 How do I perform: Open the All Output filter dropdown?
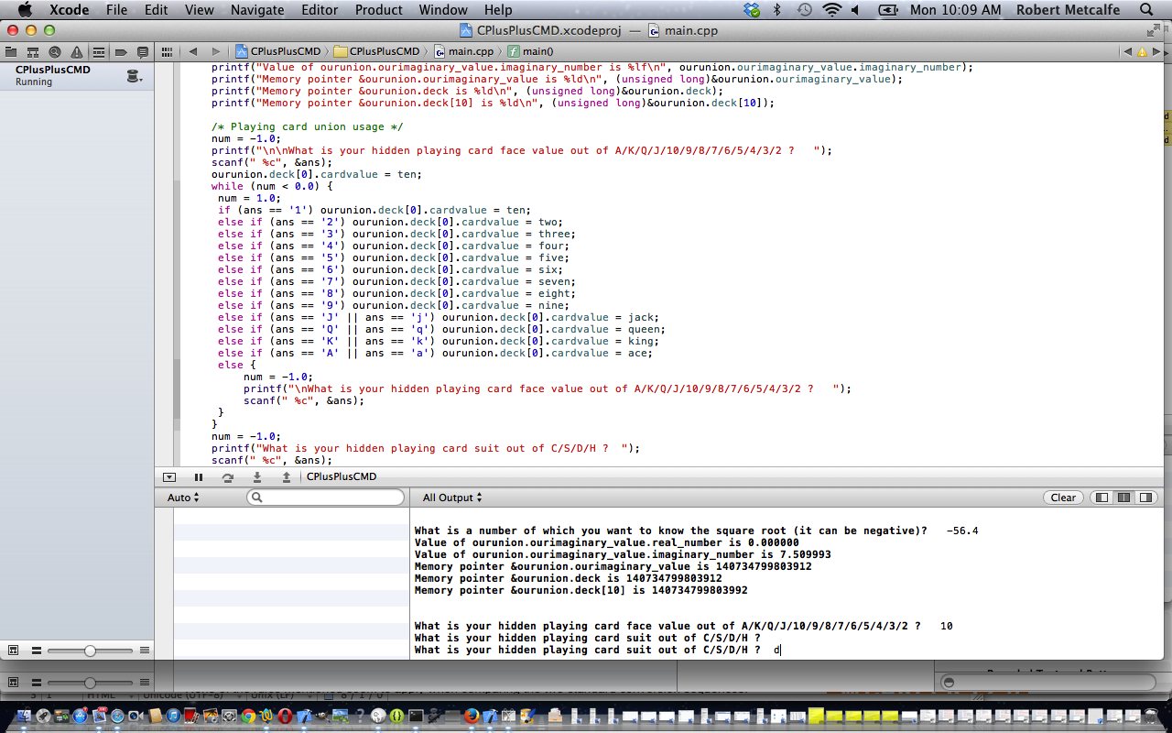pos(451,498)
